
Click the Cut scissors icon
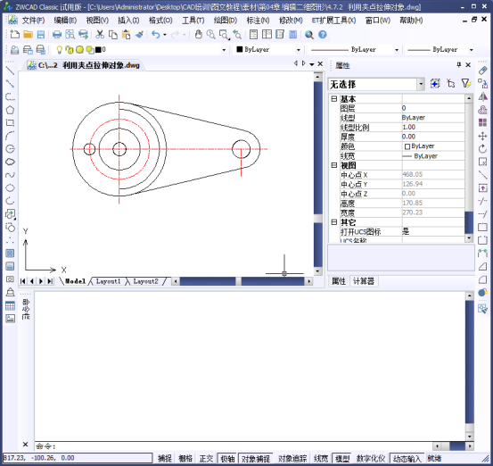[100, 35]
